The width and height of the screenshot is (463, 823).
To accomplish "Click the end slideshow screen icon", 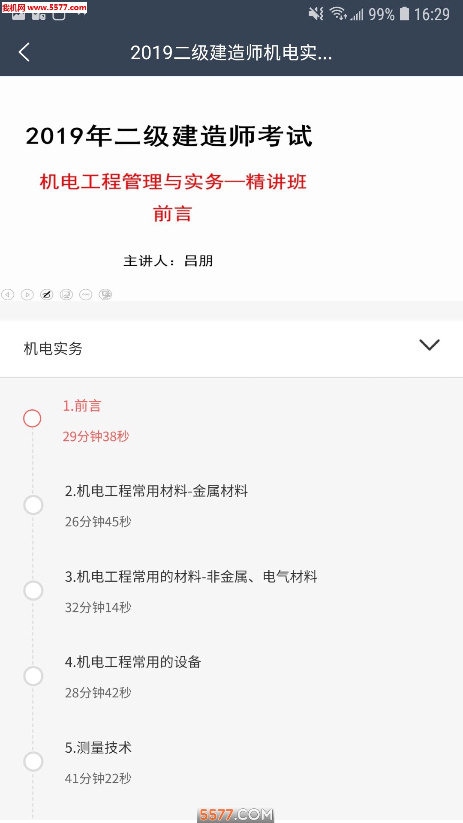I will (x=105, y=294).
